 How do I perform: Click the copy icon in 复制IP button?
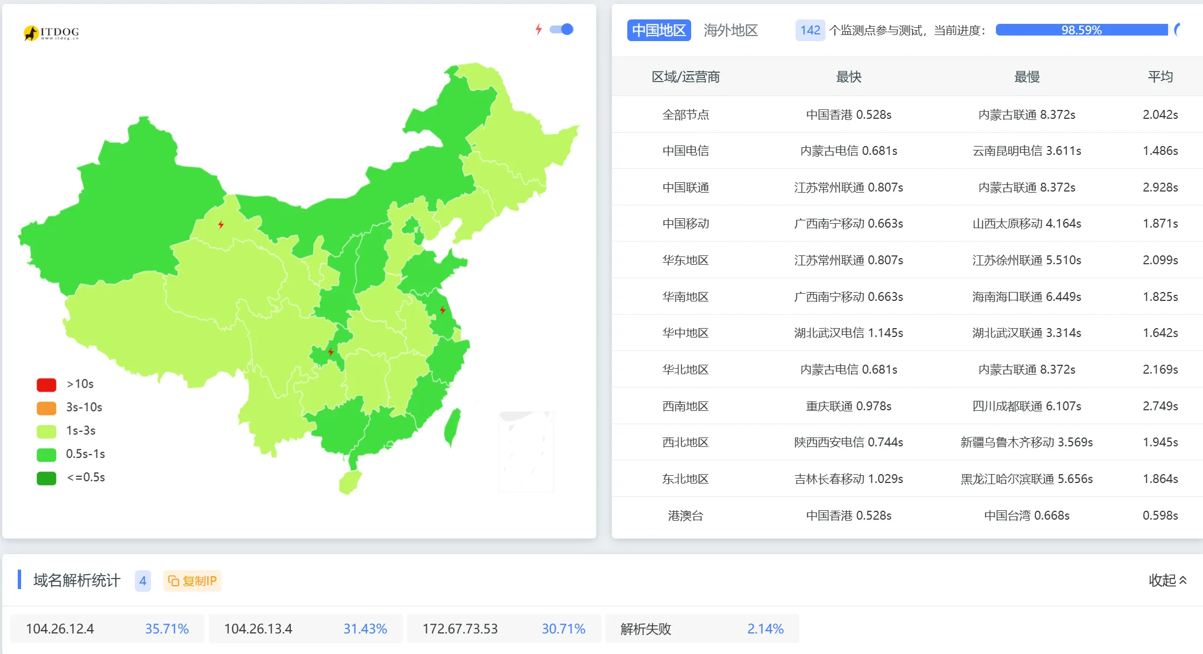(173, 581)
